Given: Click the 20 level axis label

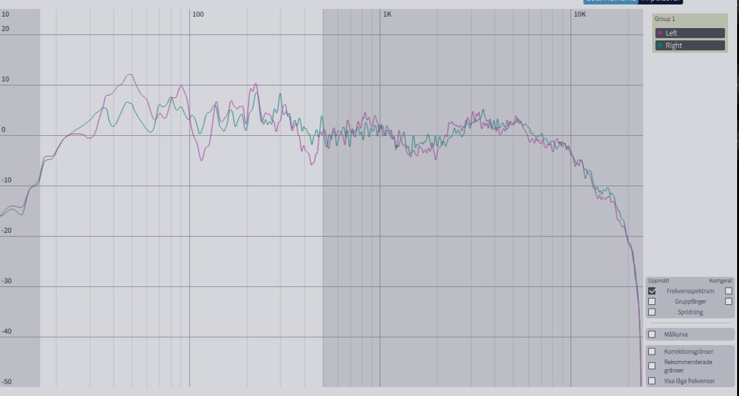Looking at the screenshot, I should pyautogui.click(x=5, y=29).
